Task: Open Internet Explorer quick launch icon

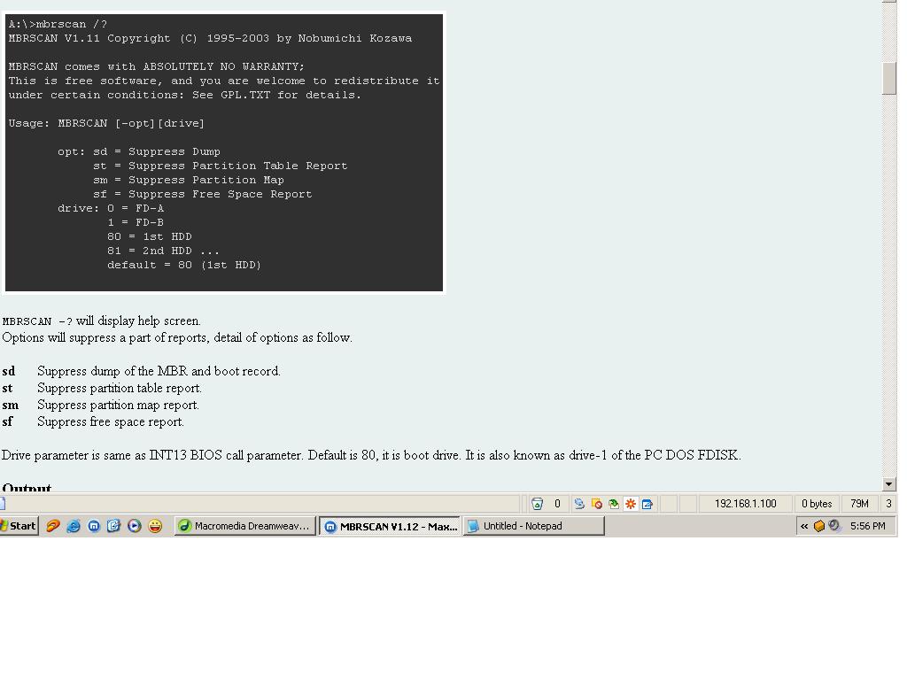Action: point(74,526)
